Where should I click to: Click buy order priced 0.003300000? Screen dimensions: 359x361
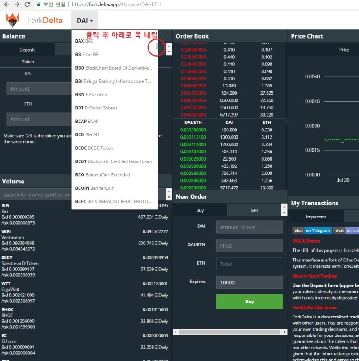pyautogui.click(x=229, y=130)
